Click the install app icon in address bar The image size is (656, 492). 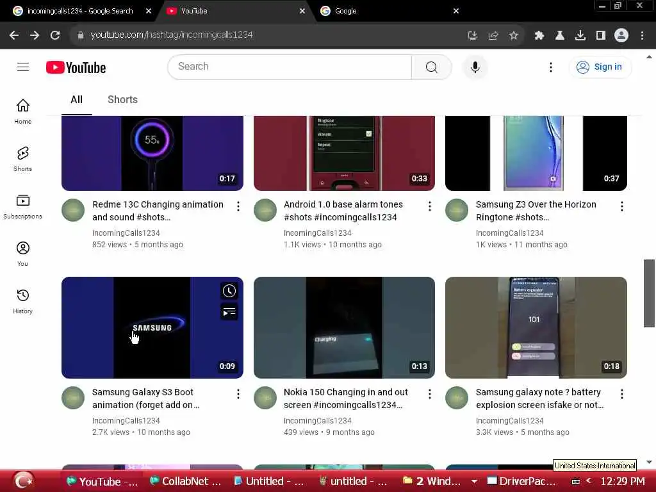[473, 36]
